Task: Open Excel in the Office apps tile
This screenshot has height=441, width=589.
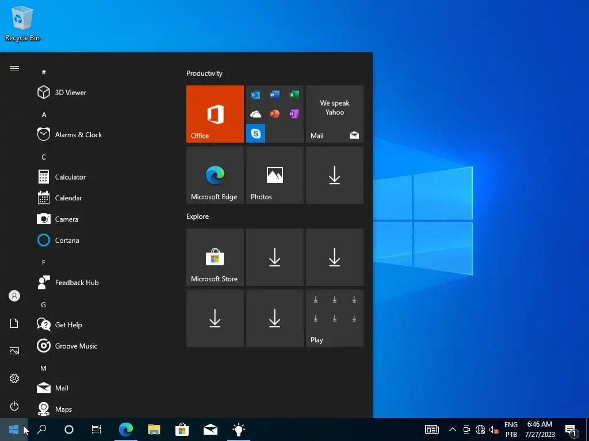Action: tap(294, 95)
